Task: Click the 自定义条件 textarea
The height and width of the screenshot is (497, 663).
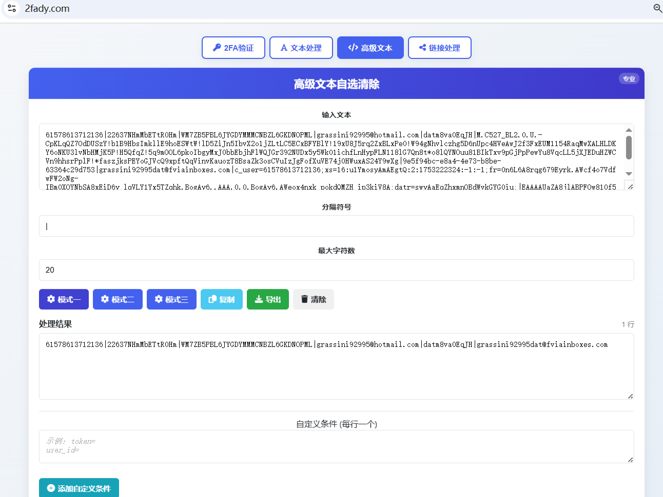Action: click(336, 446)
